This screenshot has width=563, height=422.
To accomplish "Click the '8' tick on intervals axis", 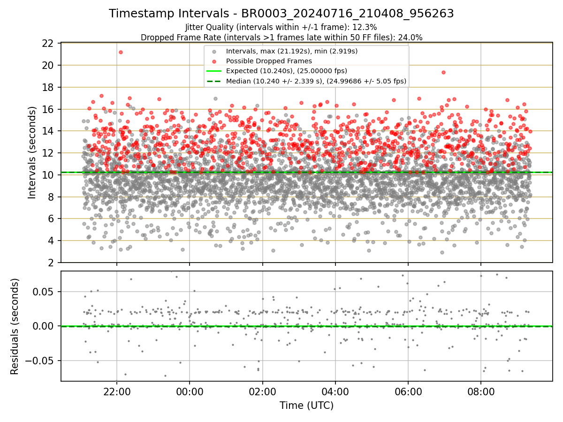I will pyautogui.click(x=51, y=197).
